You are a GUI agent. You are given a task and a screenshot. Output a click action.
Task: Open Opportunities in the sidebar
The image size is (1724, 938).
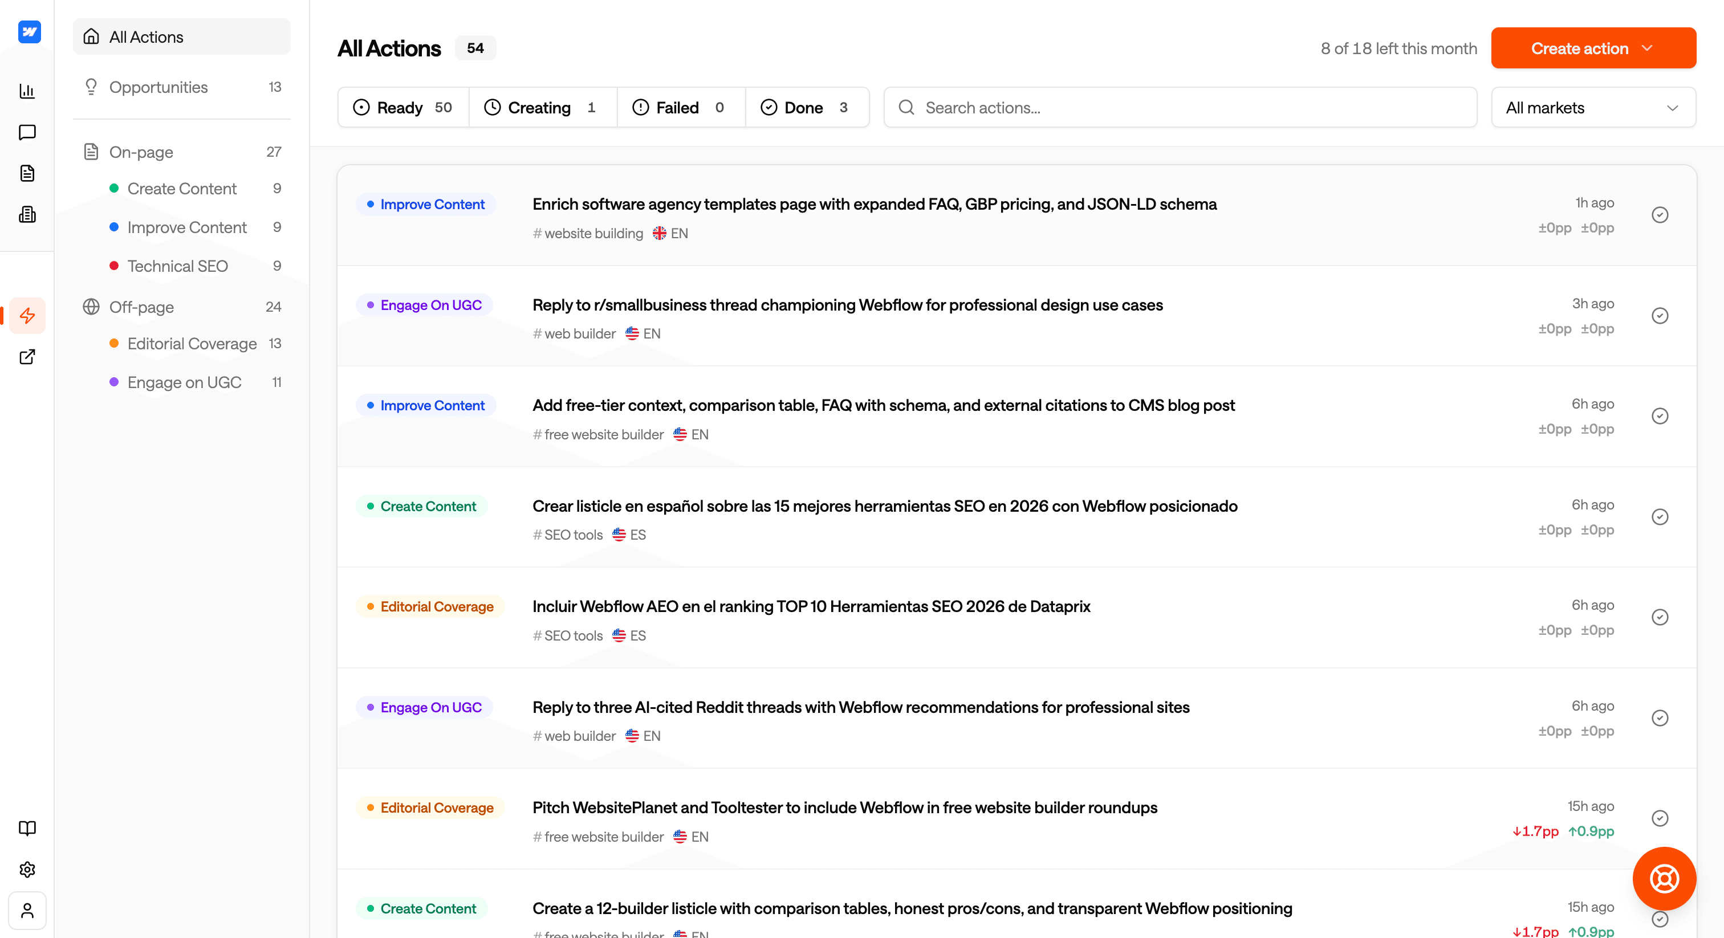(x=181, y=87)
